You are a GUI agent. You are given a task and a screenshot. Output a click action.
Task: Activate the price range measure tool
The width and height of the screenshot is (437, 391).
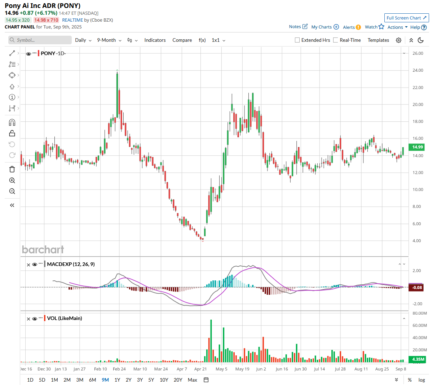pos(12,108)
